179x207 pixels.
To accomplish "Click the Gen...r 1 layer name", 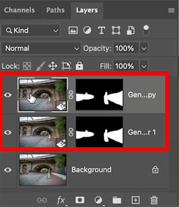I will pos(142,132).
